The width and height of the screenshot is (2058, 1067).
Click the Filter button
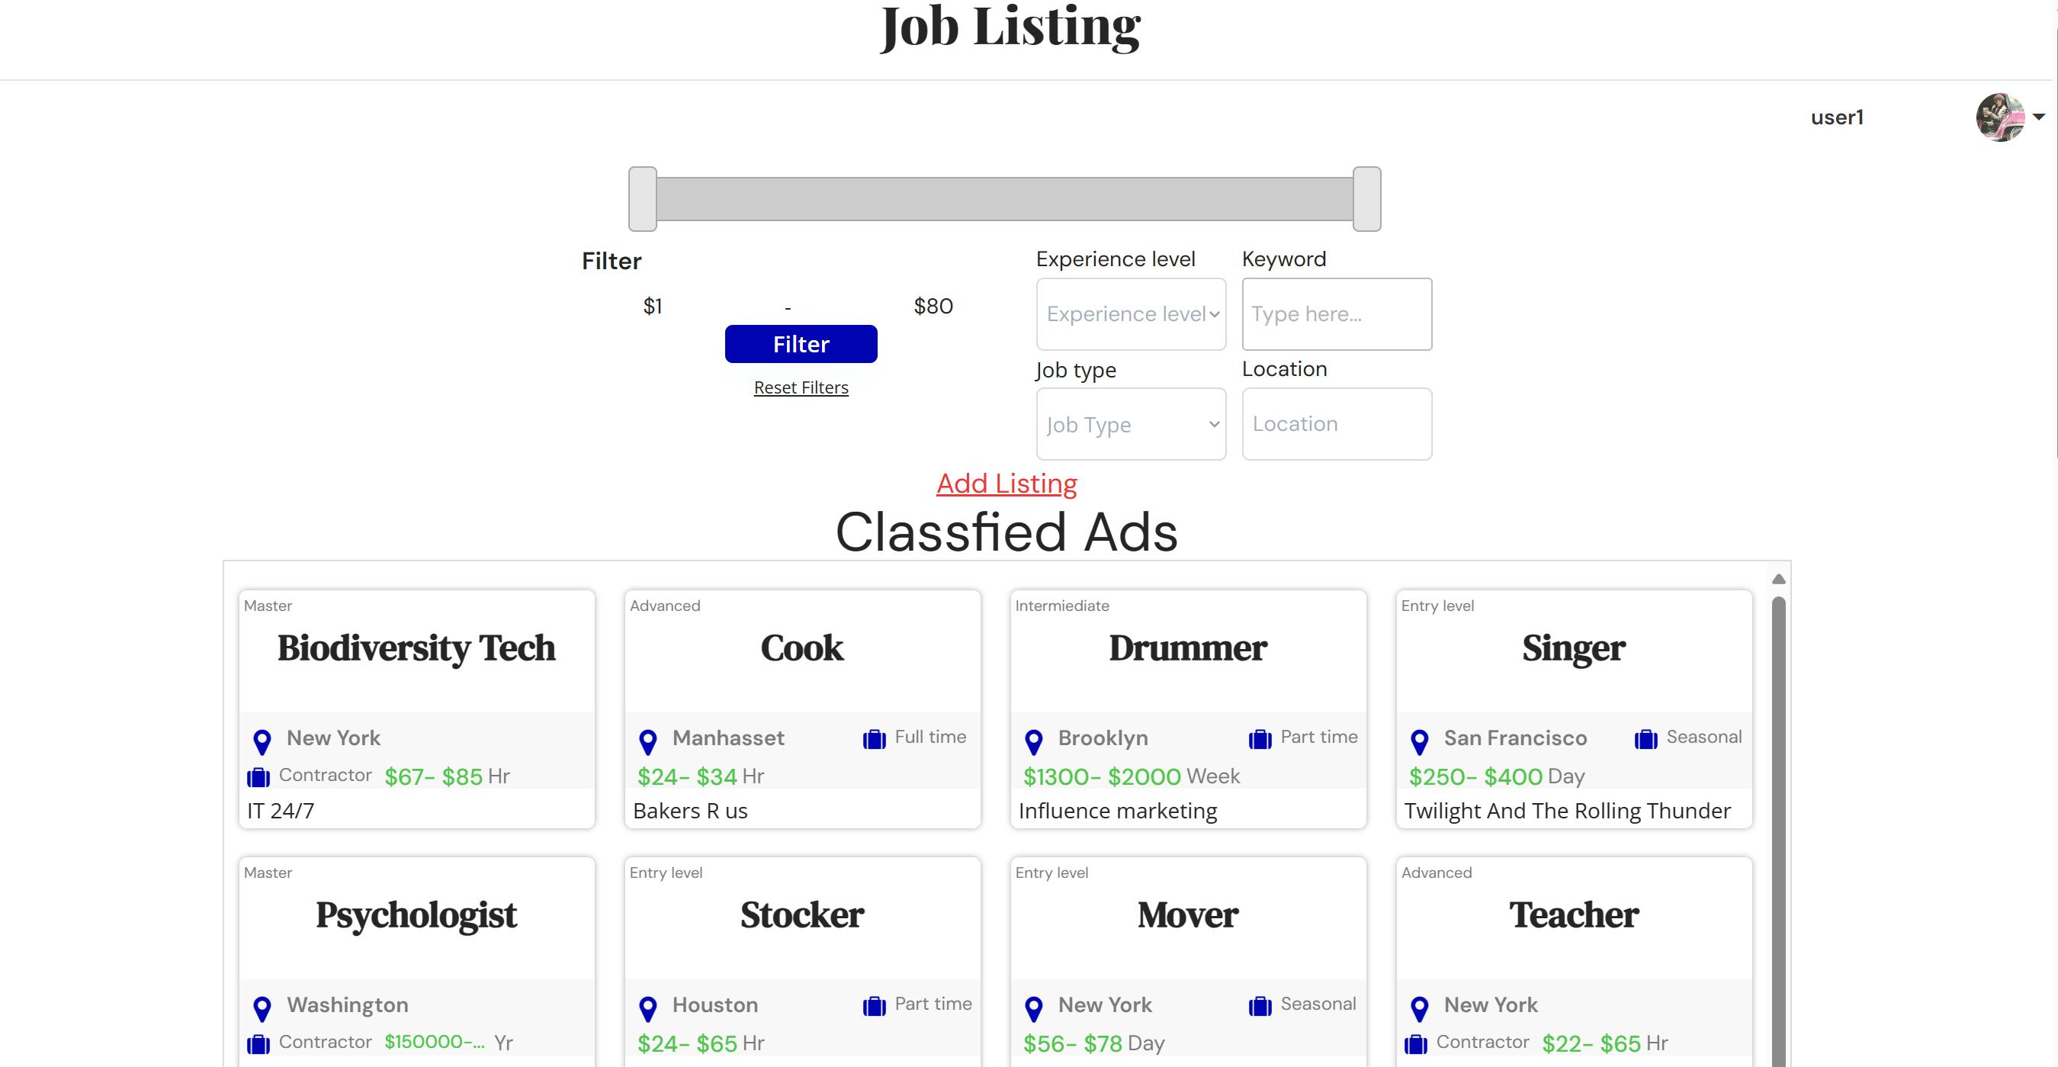point(801,344)
